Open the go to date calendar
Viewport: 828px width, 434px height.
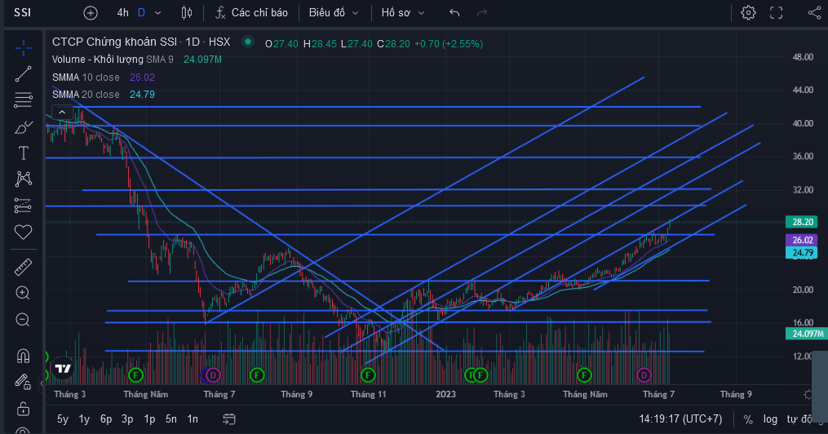pyautogui.click(x=228, y=419)
